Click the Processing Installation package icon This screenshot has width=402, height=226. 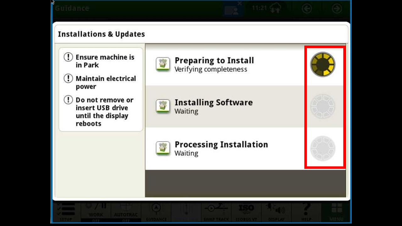tap(163, 148)
